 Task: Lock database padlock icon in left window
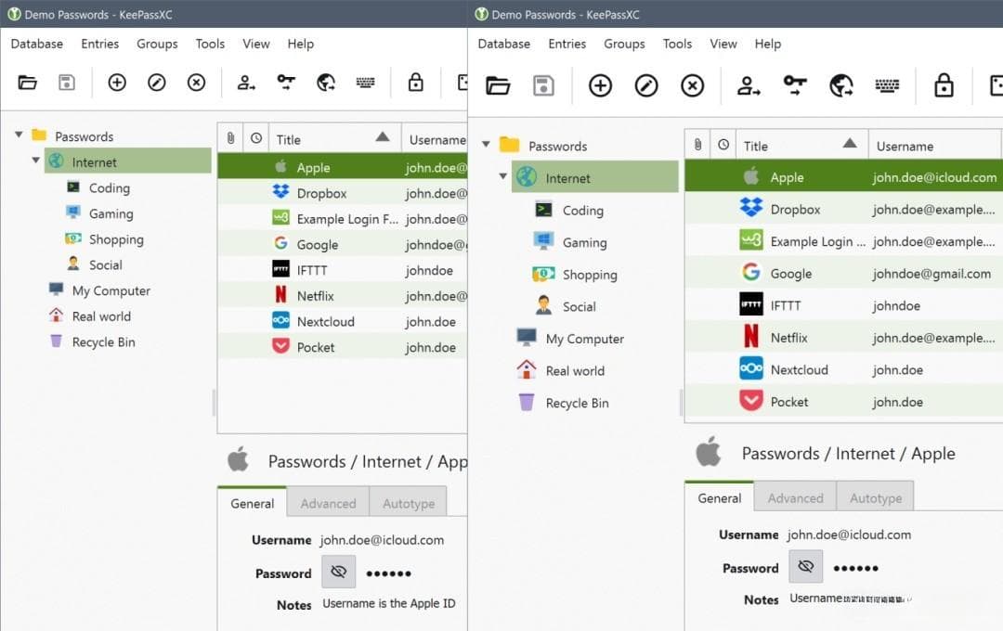[x=416, y=82]
